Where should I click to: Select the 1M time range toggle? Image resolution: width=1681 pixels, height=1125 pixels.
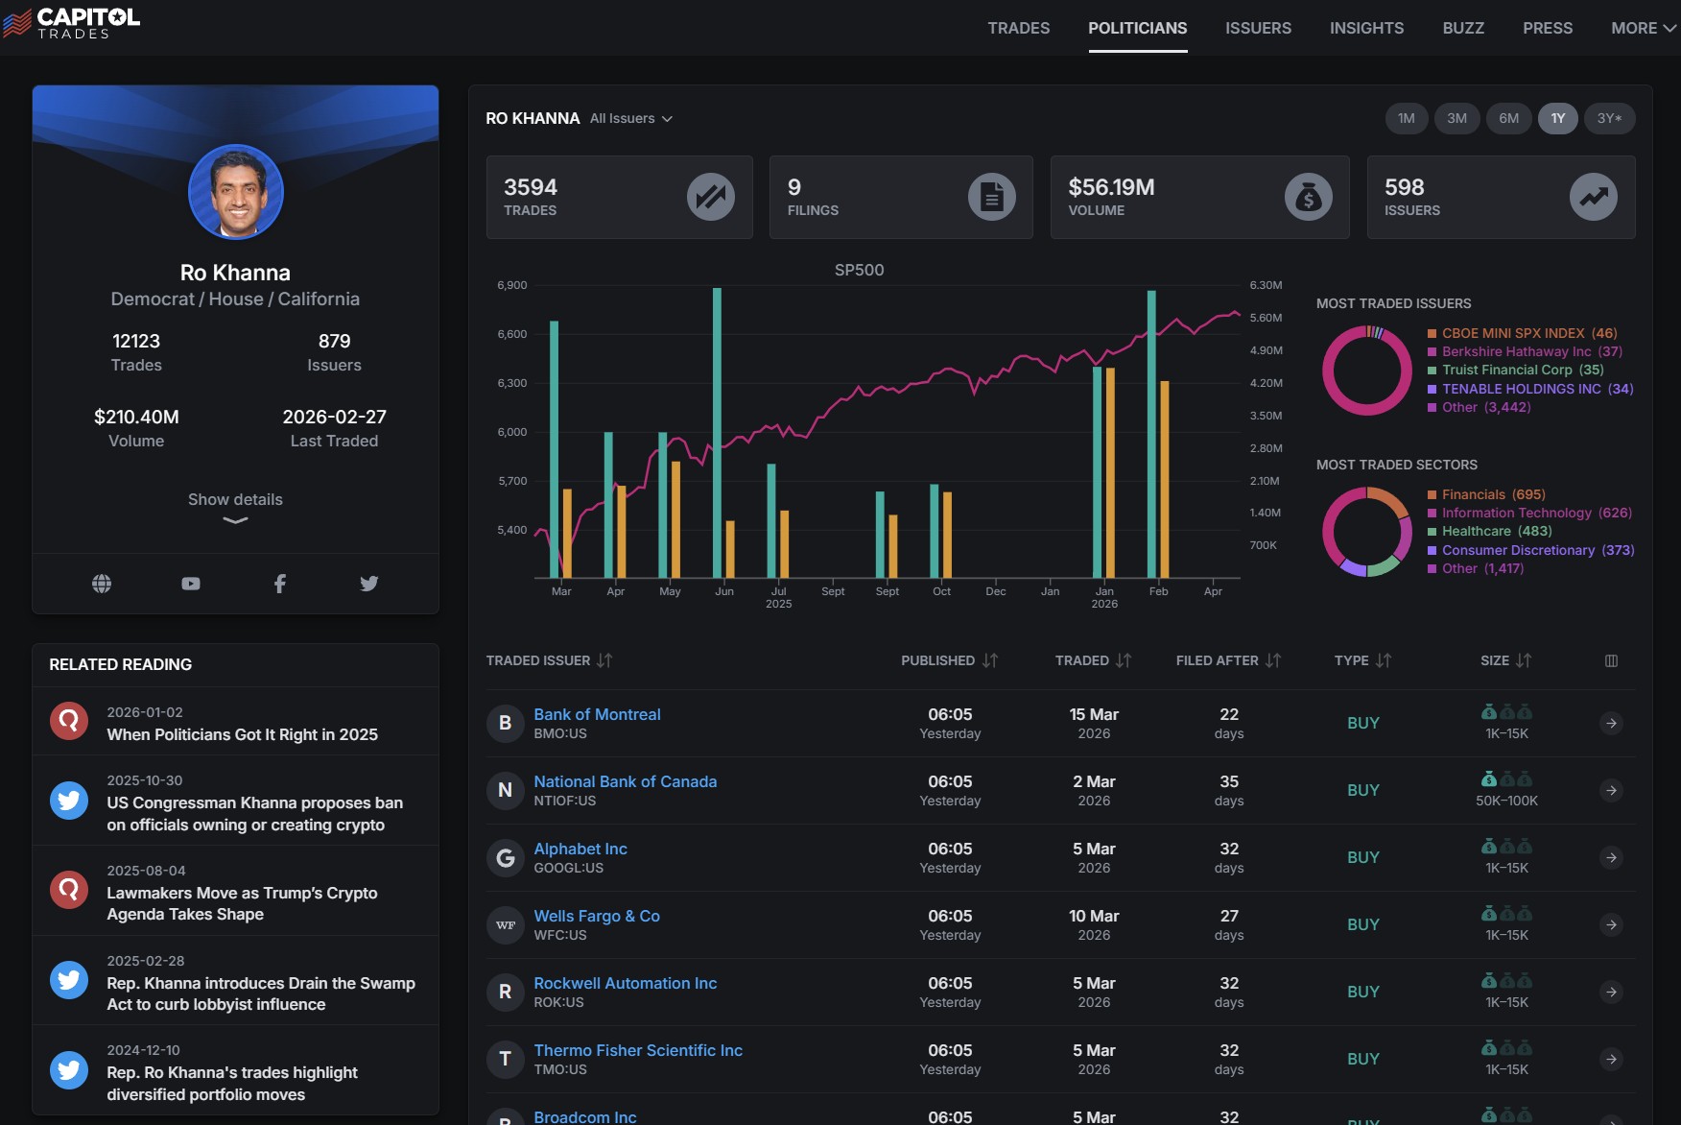1406,118
